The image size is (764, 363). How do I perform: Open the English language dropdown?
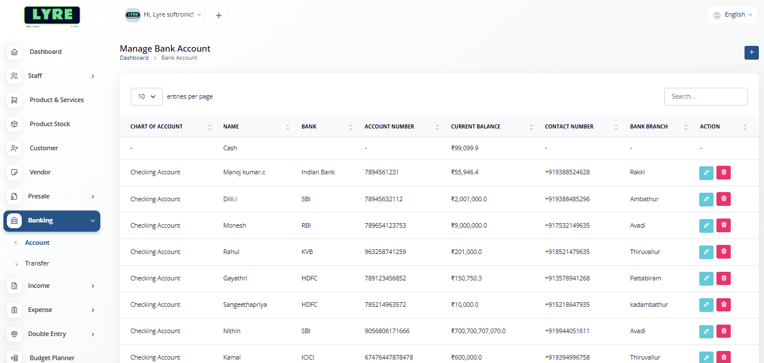pyautogui.click(x=732, y=15)
